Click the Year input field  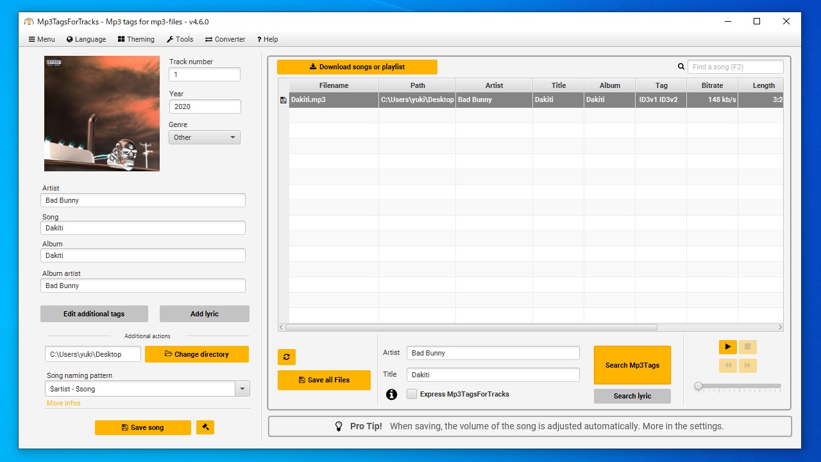point(205,107)
